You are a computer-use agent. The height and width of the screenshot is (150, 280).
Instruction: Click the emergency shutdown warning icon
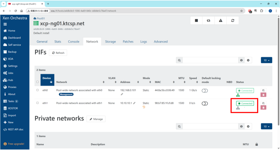(220, 20)
